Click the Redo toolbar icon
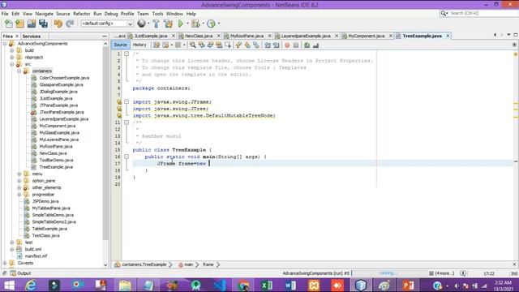519x292 pixels. click(x=70, y=24)
